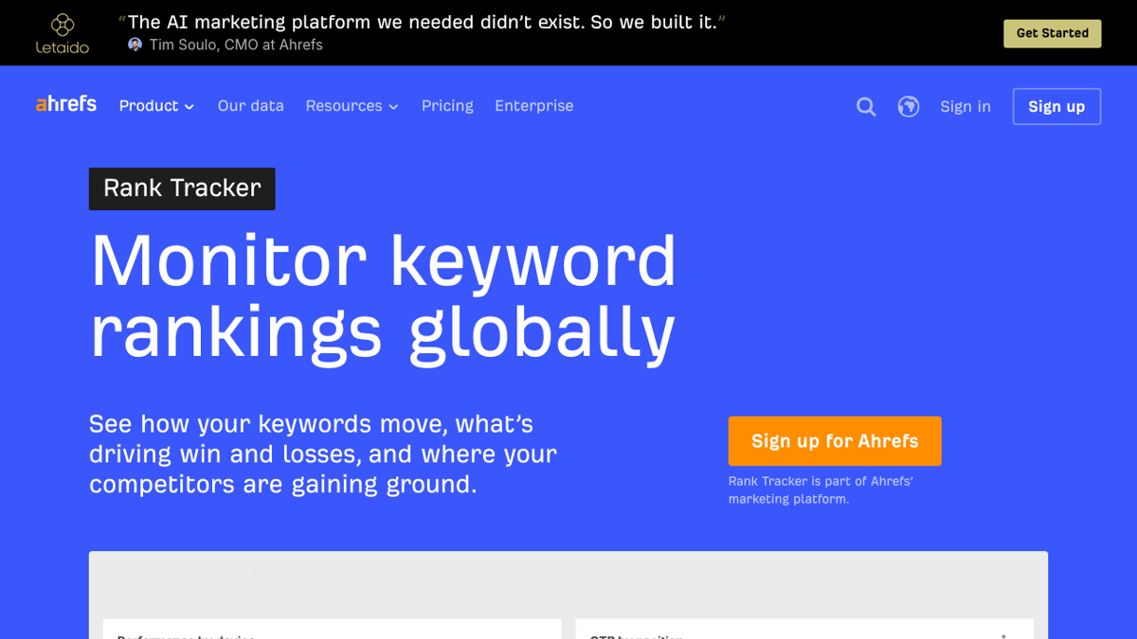Click the 'See how your keywords move' paragraph
This screenshot has width=1137, height=639.
point(323,454)
